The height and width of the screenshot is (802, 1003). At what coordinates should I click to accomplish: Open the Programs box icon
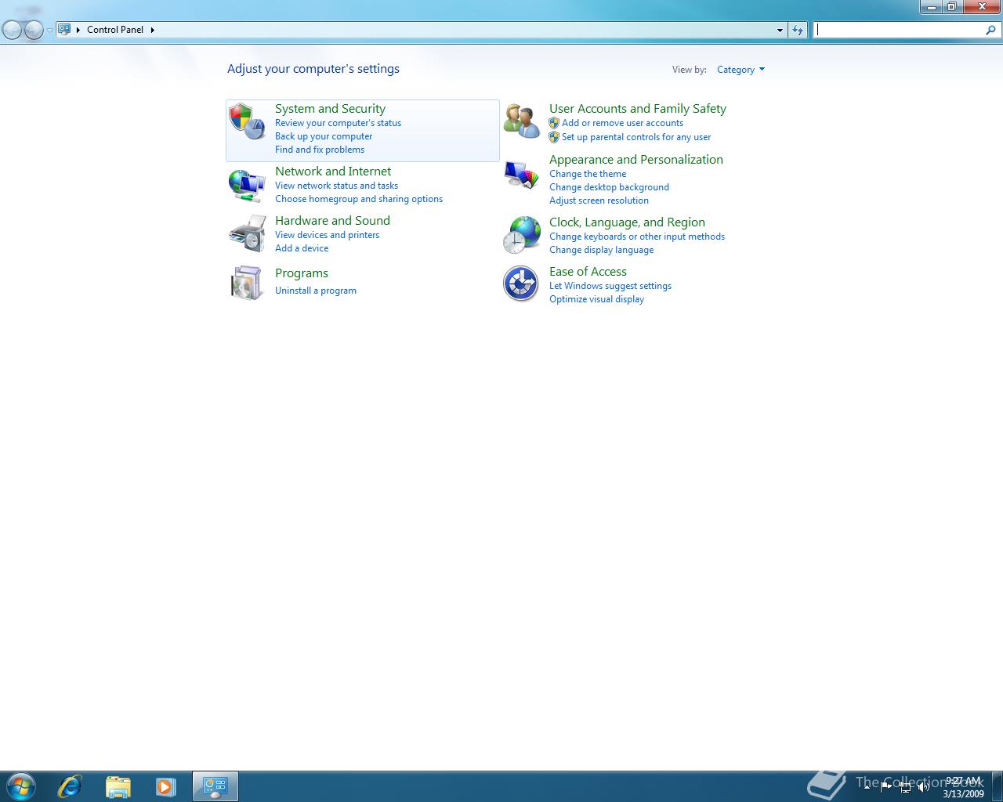247,283
